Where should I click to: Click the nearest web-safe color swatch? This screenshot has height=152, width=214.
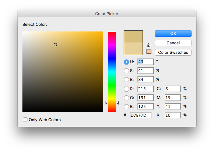(x=149, y=52)
